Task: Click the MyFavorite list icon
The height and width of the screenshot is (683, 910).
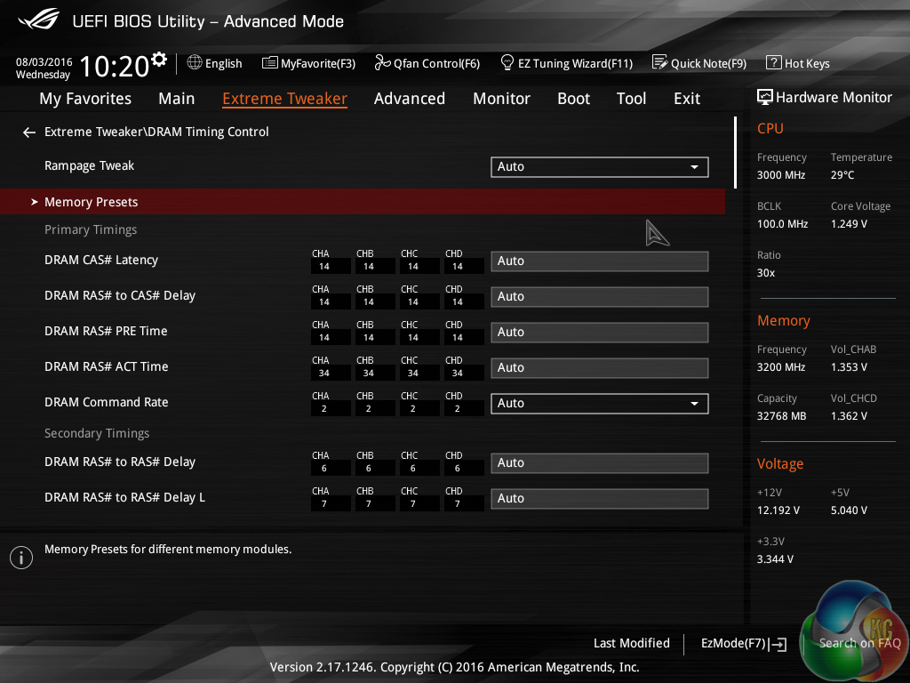Action: [270, 63]
